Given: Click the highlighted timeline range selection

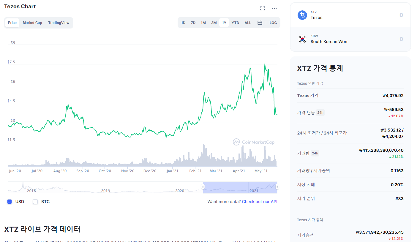Looking at the screenshot, I should click(x=240, y=187).
